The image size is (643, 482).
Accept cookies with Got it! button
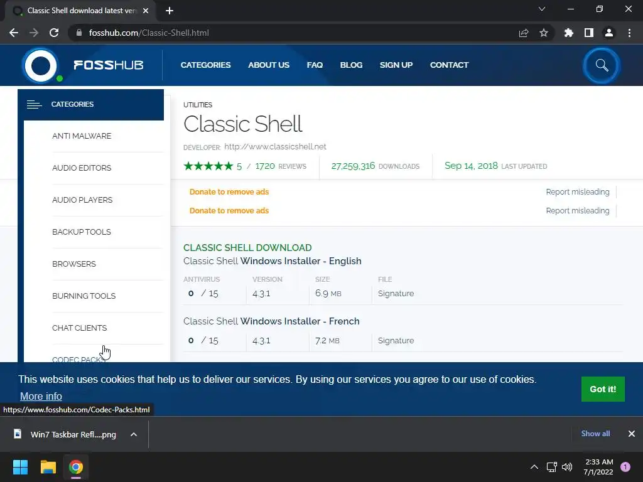click(603, 389)
